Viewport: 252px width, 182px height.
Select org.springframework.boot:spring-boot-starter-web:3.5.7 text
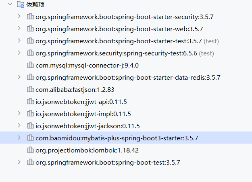(x=119, y=29)
